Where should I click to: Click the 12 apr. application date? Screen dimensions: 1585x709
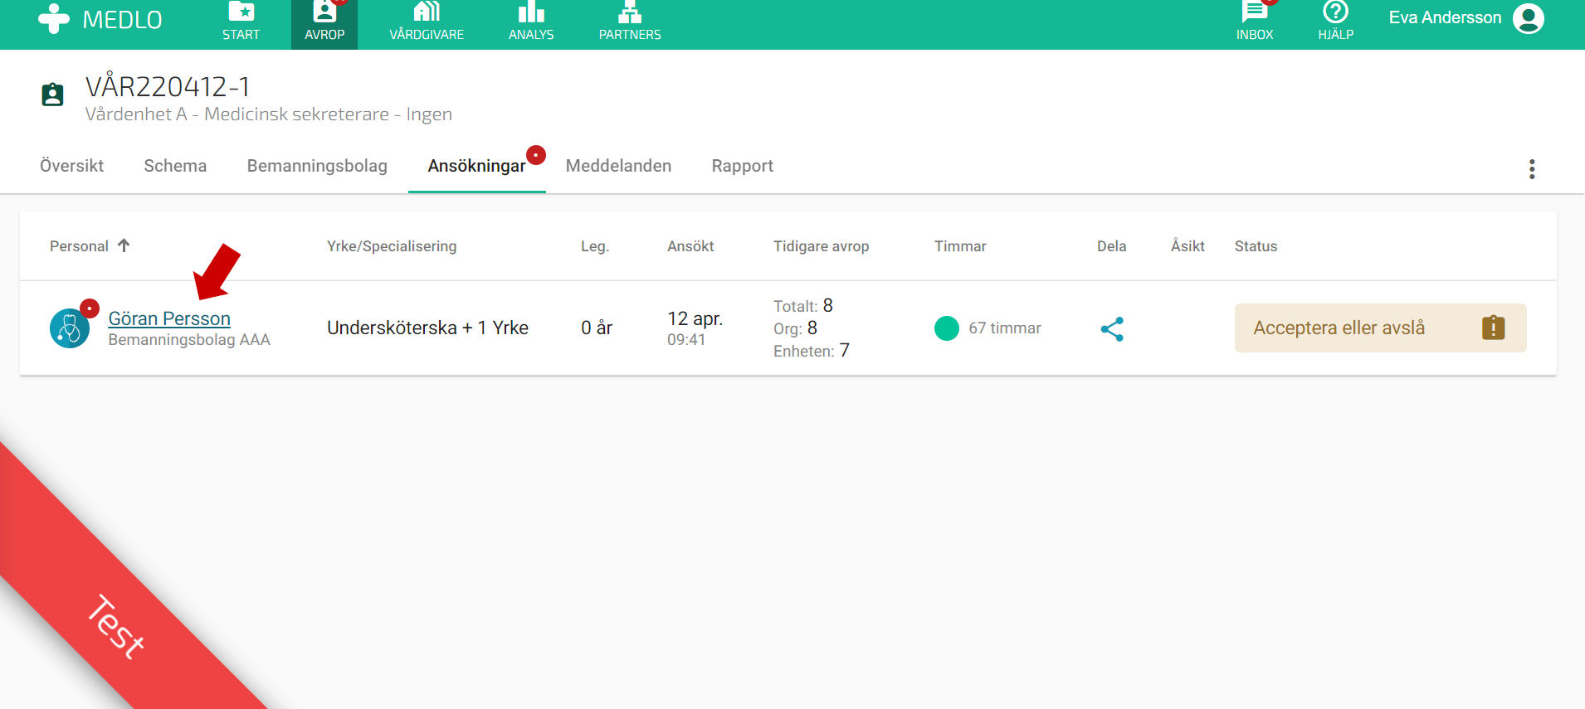click(x=695, y=318)
